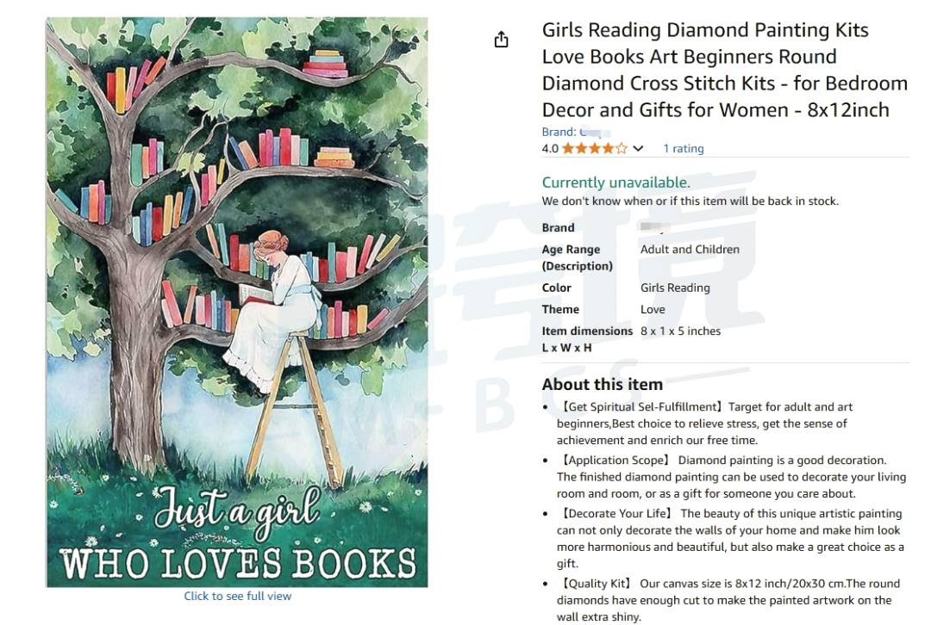Screen dimensions: 931x625
Task: Open the girl reading in tree product image
Action: (x=237, y=302)
